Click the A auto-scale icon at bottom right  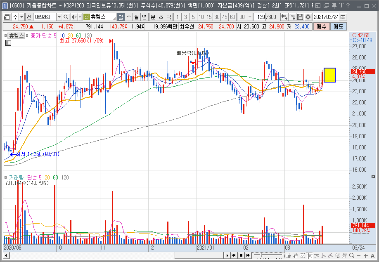click(372, 255)
